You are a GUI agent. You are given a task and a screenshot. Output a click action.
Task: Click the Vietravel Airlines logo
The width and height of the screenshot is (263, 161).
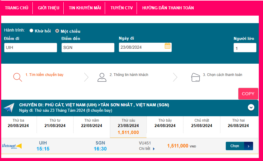[x=12, y=146]
